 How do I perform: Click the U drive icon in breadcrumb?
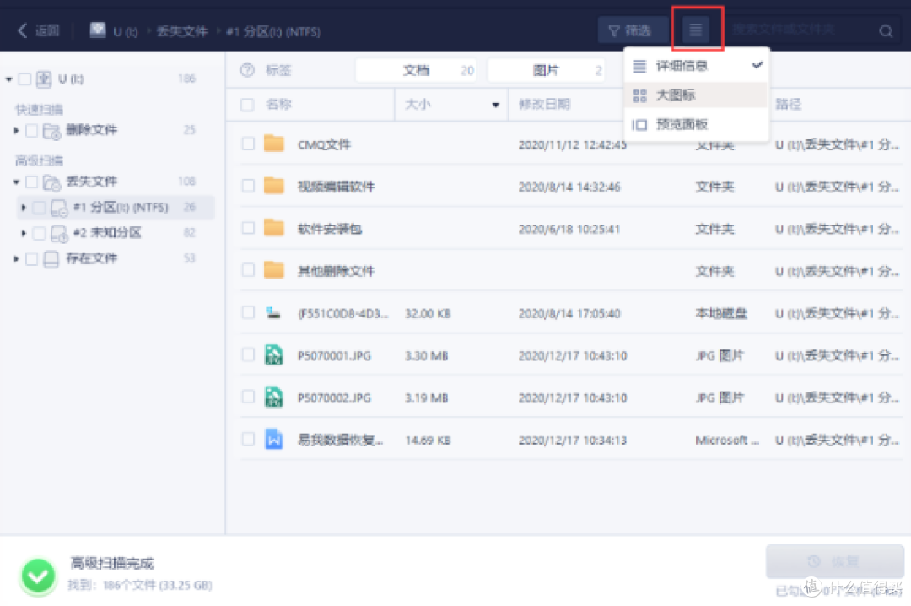98,30
